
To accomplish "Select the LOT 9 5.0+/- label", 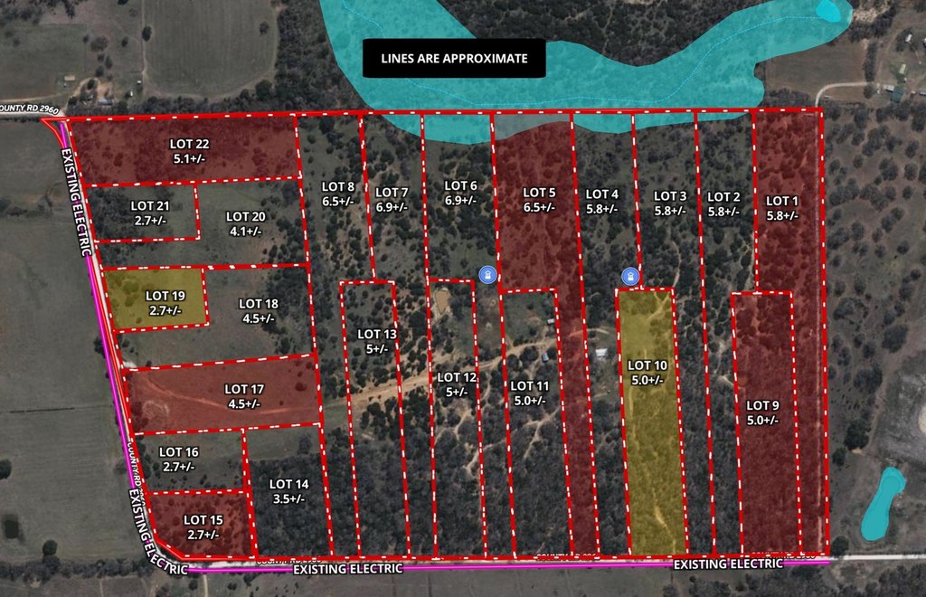I will click(x=762, y=412).
